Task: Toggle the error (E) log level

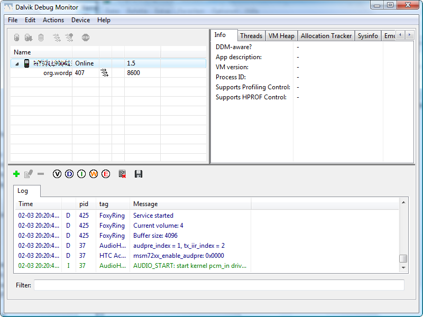Action: pos(106,174)
